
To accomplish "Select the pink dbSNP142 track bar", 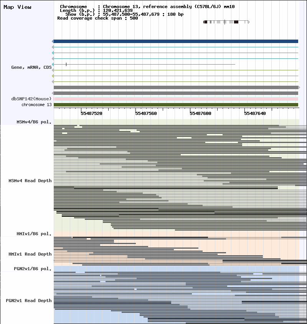I will click(176, 99).
